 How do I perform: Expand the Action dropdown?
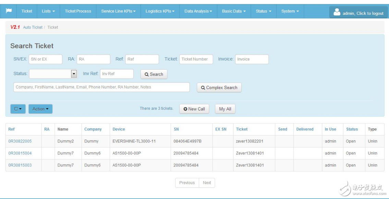pos(40,109)
